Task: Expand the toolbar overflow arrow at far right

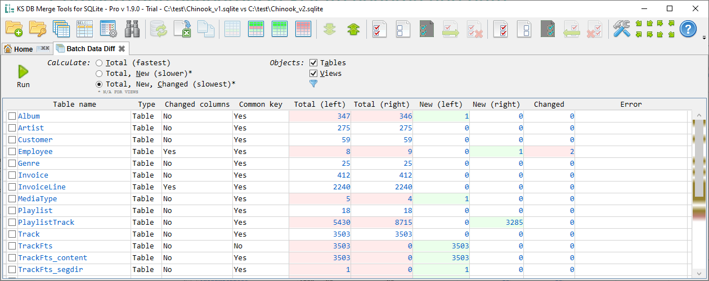Action: coord(704,38)
